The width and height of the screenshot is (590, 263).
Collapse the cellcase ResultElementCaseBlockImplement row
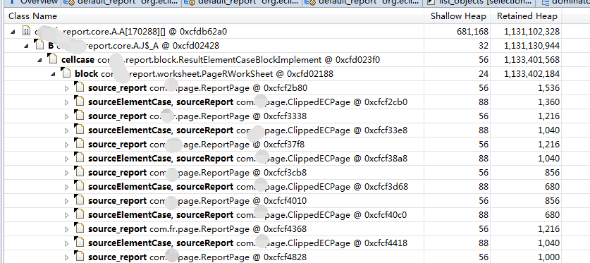point(39,60)
